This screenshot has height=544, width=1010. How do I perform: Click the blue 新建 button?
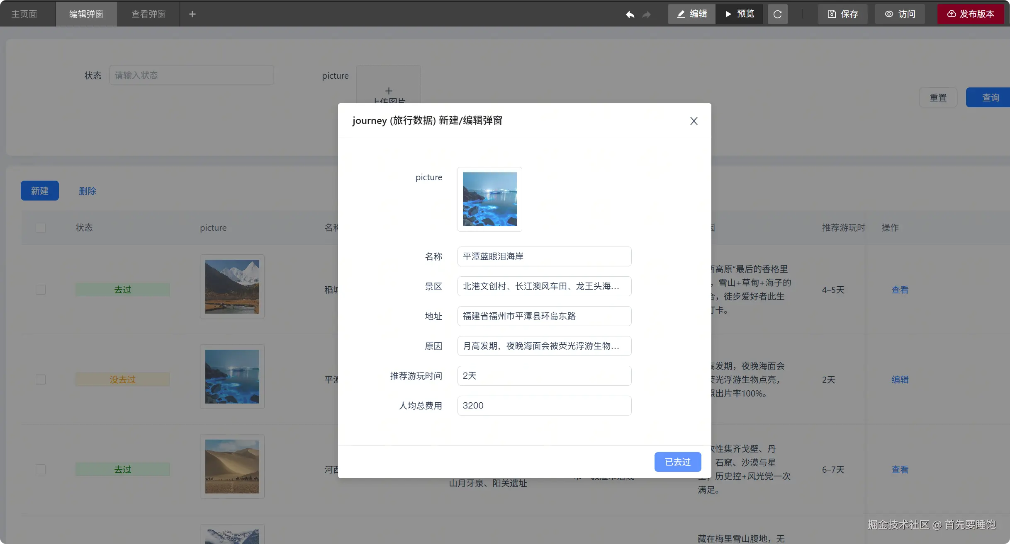point(40,191)
